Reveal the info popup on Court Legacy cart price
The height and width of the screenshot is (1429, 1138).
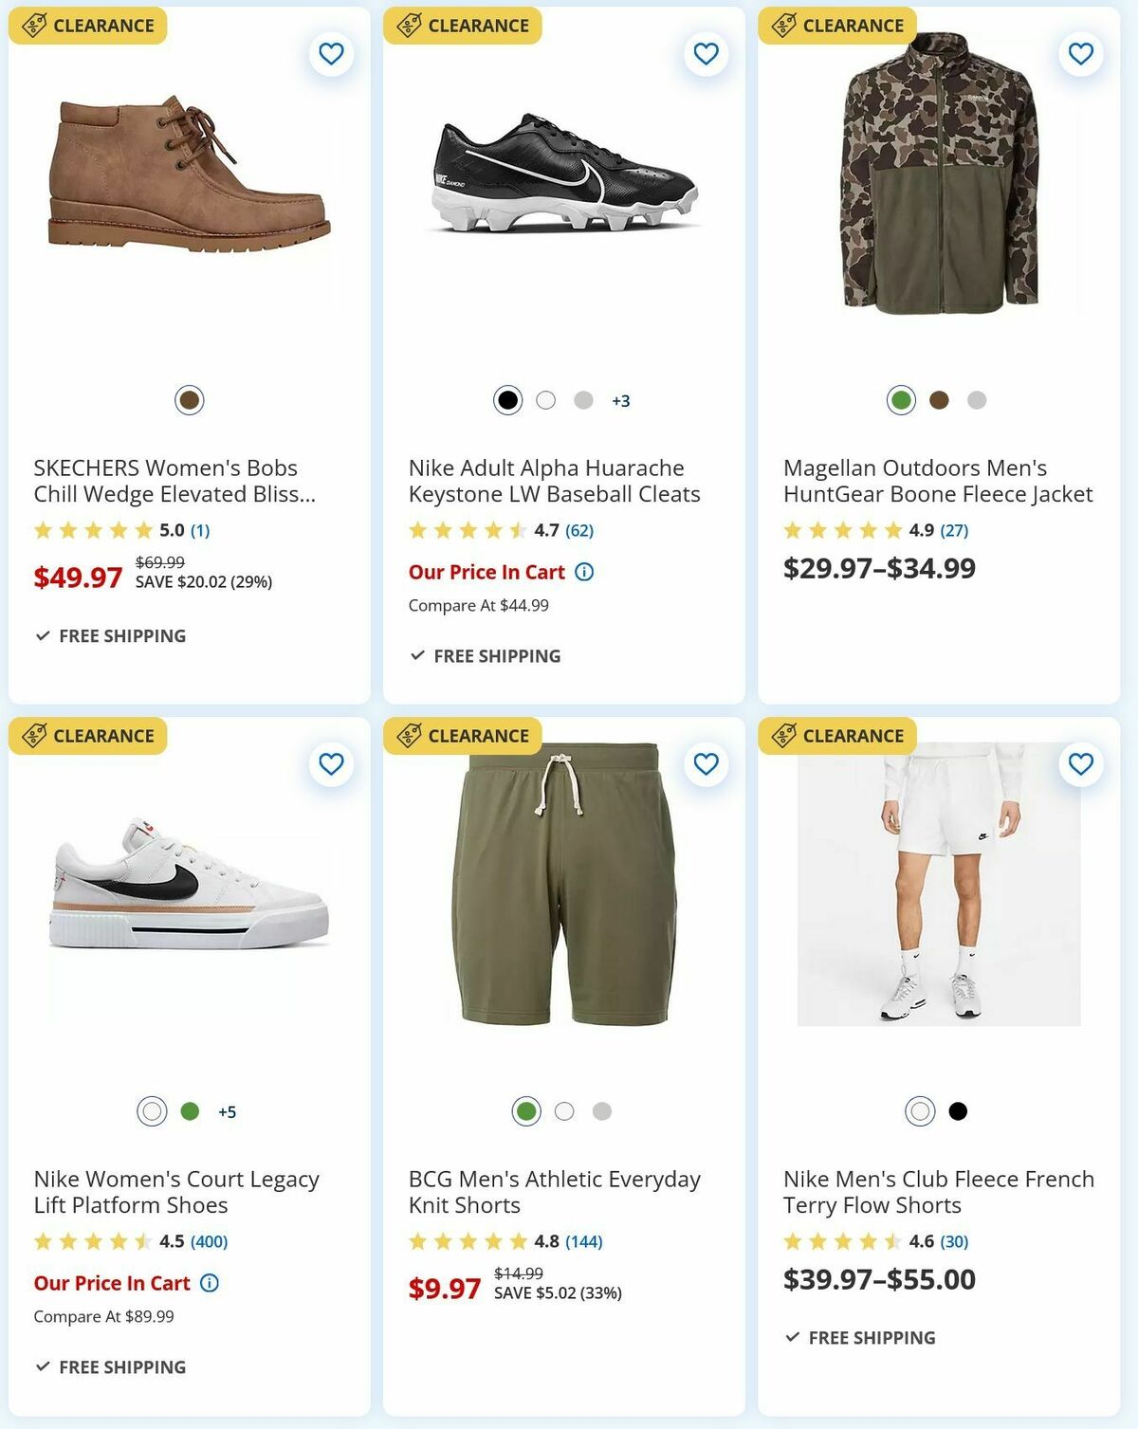click(x=209, y=1283)
